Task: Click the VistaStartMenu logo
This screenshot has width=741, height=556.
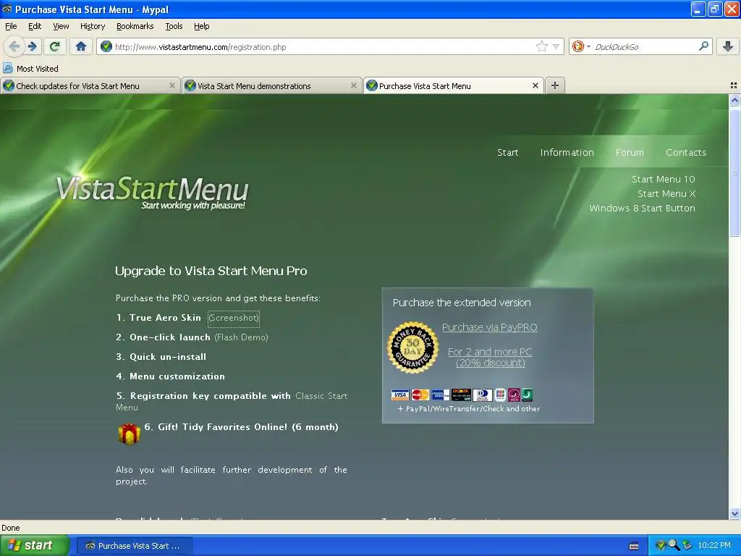Action: (152, 192)
